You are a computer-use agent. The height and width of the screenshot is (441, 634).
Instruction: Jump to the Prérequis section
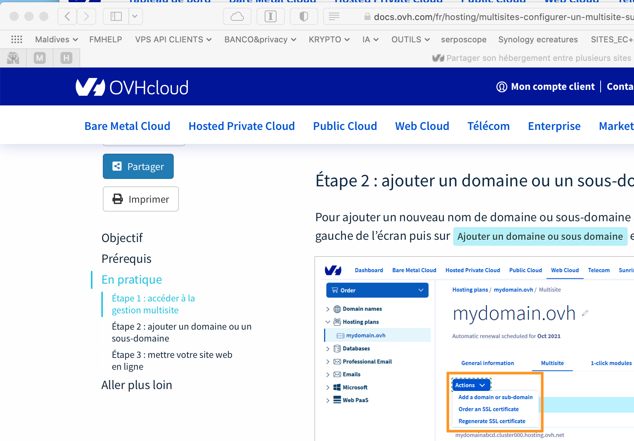click(x=126, y=259)
